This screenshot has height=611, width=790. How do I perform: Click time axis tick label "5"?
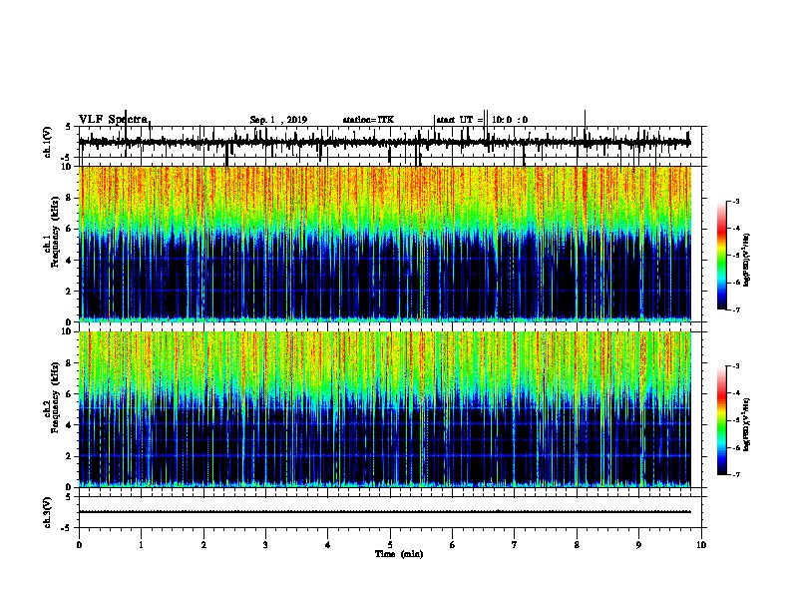390,544
